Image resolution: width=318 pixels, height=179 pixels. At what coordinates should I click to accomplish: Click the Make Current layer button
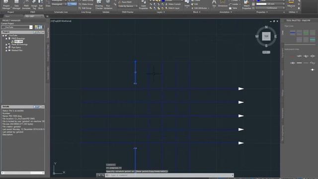tap(173, 4)
